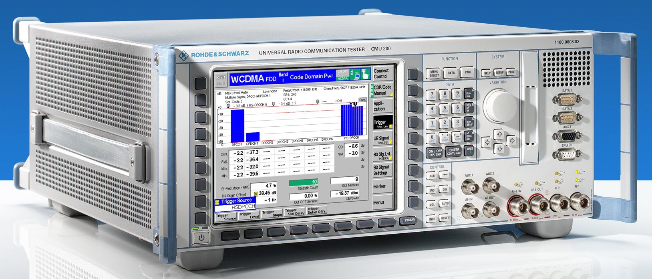Hit the k/m dBµV unit key
This screenshot has width=652, height=279.
469,123
